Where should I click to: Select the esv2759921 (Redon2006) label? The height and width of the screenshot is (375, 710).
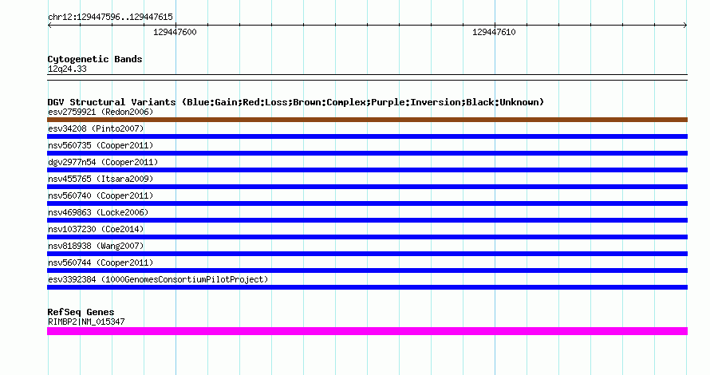pos(101,112)
